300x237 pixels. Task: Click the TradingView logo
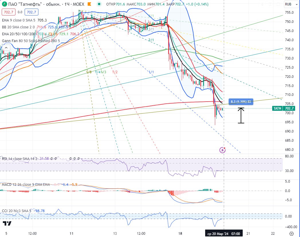tap(7, 223)
